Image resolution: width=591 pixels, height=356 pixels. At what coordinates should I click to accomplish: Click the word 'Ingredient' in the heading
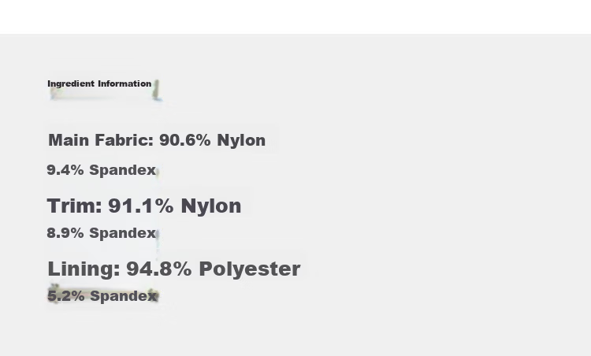71,84
